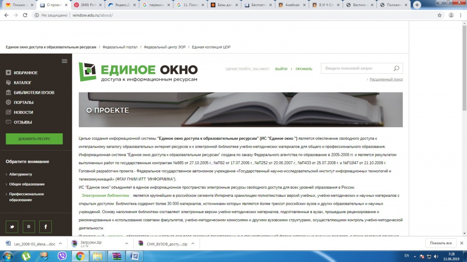Open the Windows Start button
Viewport: 467px width, 262px height.
click(7, 256)
